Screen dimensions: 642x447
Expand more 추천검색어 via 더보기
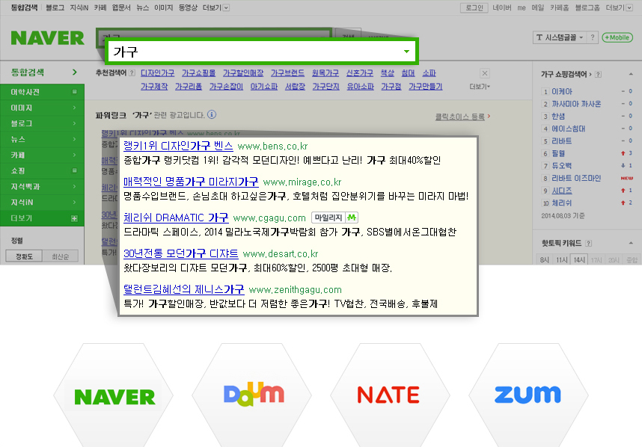coord(480,87)
